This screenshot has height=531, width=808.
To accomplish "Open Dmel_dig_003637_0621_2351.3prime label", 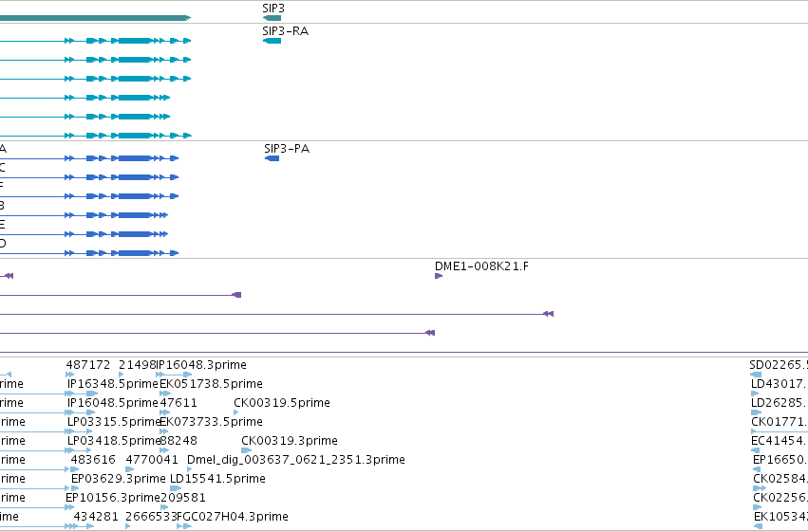I will 296,460.
